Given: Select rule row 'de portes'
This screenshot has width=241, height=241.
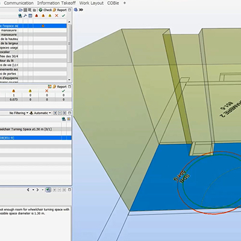Looking at the screenshot, I should point(33,74).
